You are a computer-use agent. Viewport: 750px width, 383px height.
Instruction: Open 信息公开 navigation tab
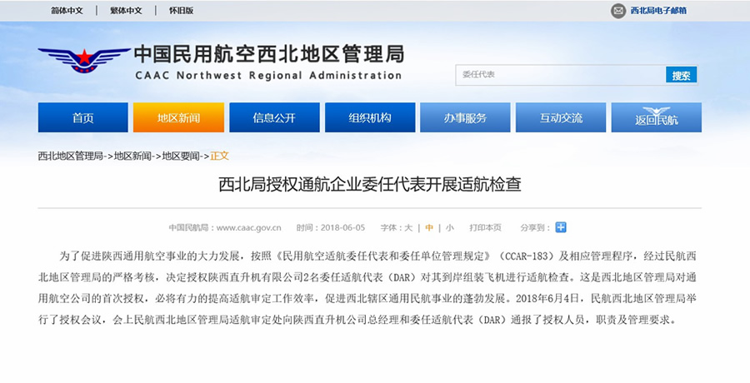[x=274, y=117]
